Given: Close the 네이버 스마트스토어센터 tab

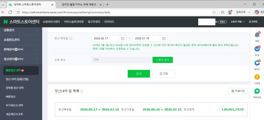Looking at the screenshot, I should click(52, 5).
